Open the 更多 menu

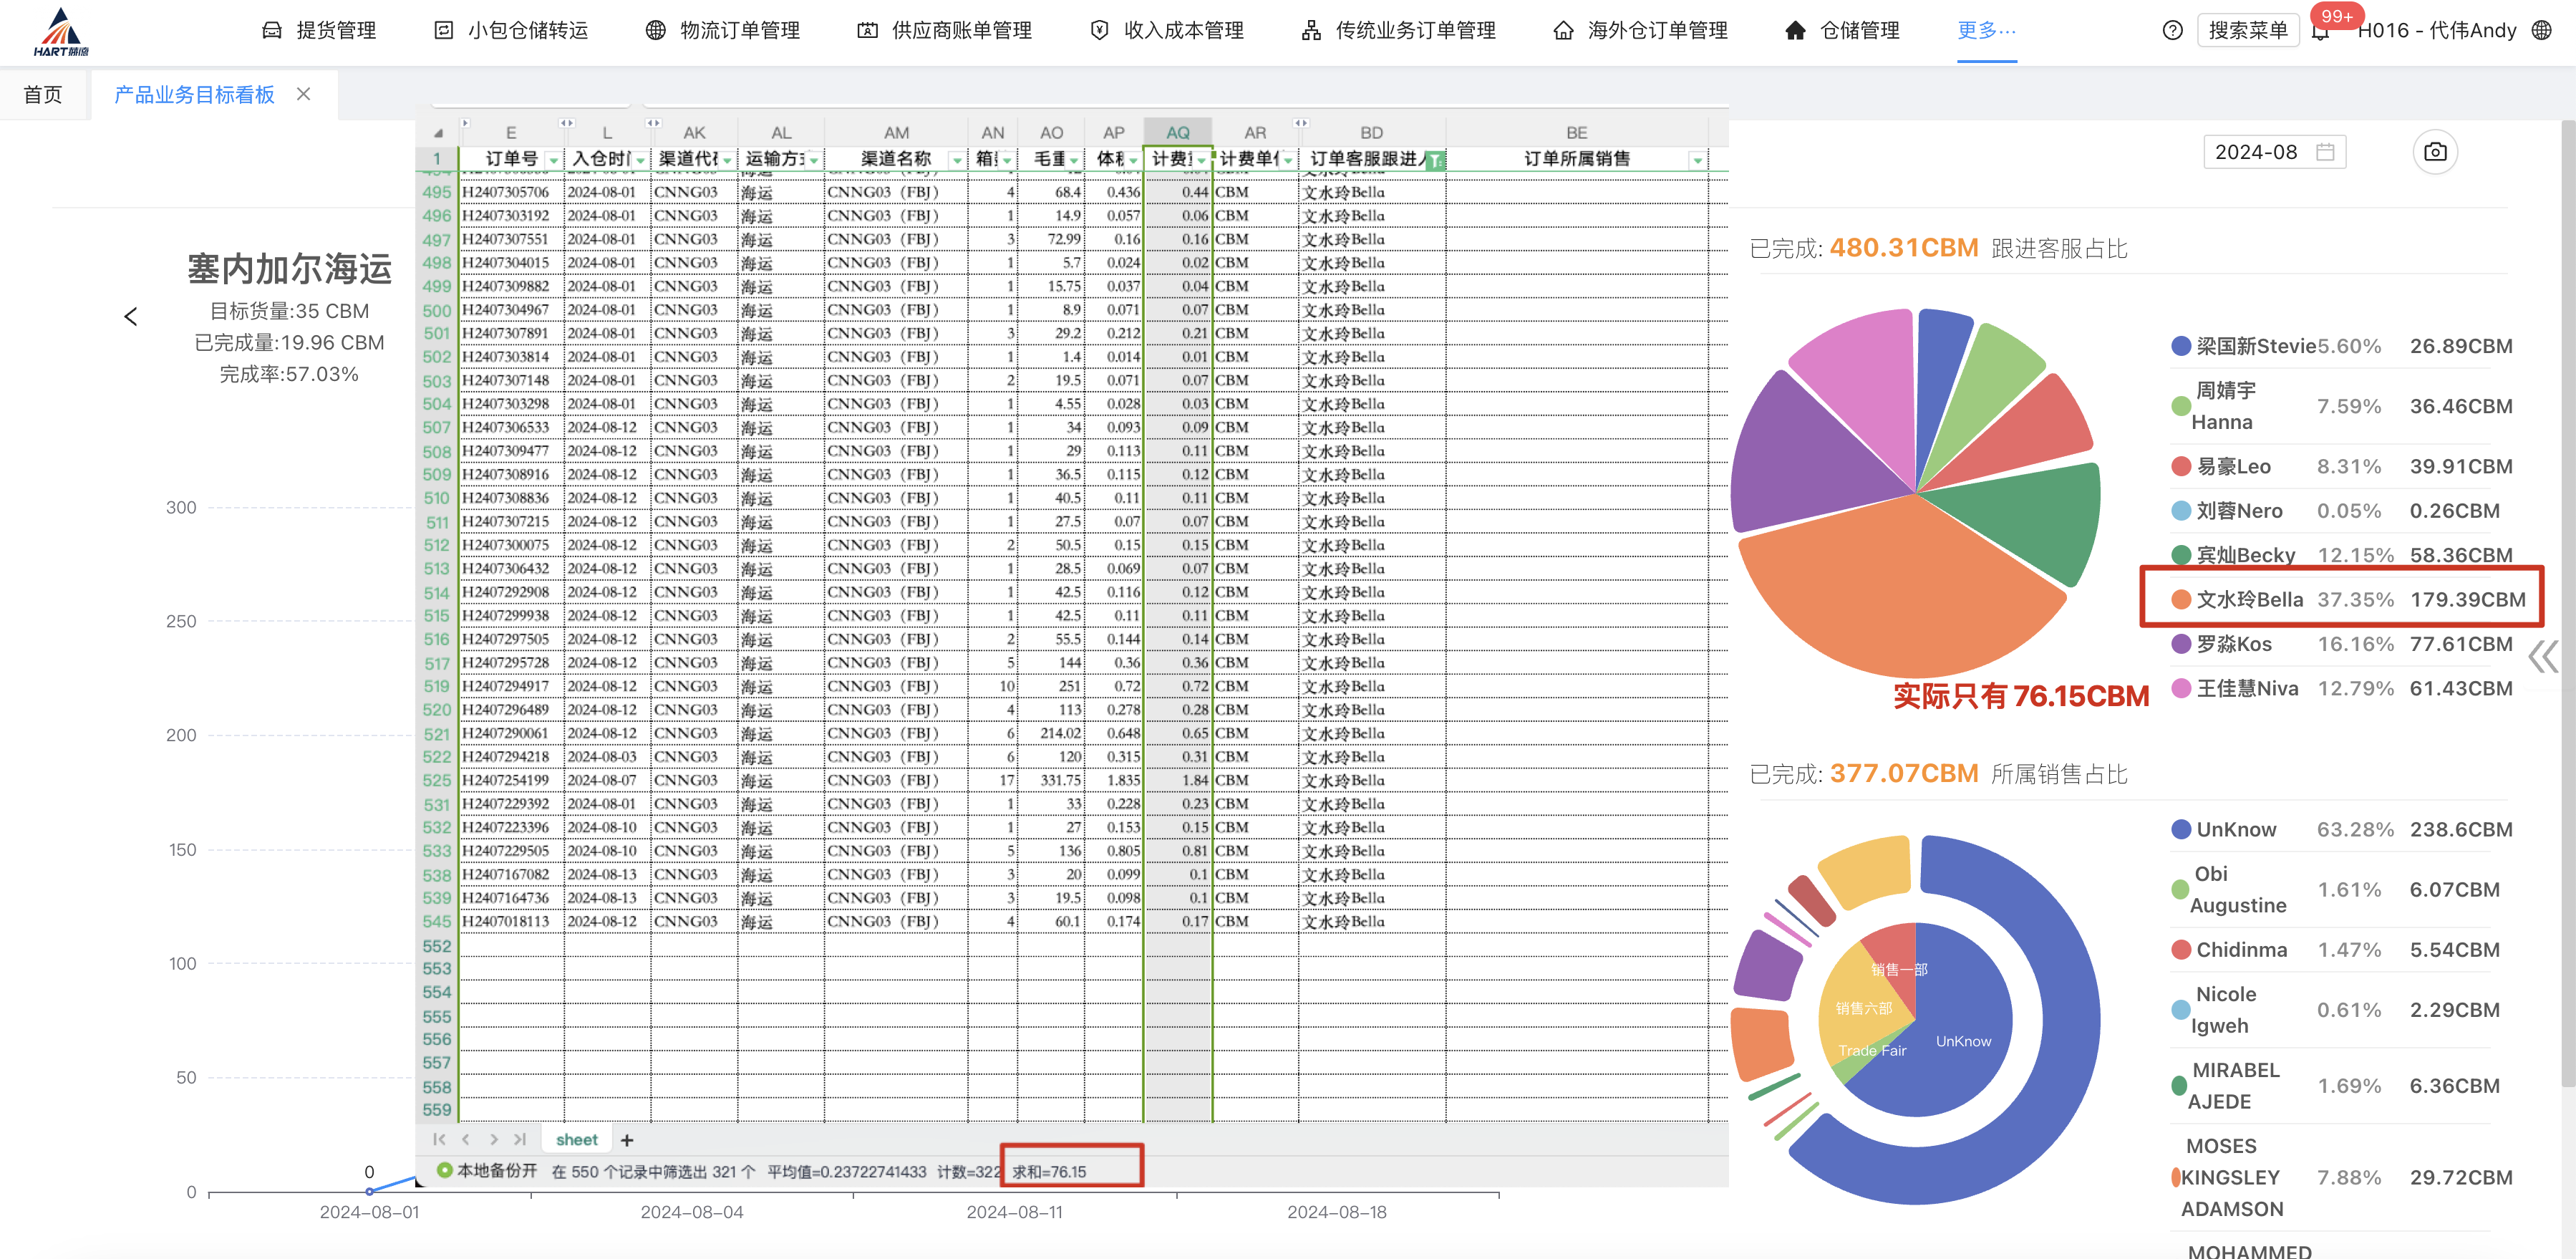[1985, 31]
